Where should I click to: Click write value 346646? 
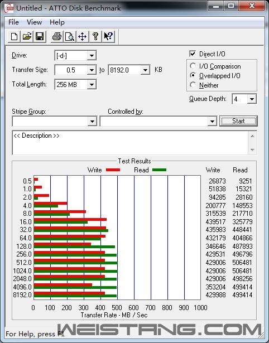pyautogui.click(x=215, y=246)
